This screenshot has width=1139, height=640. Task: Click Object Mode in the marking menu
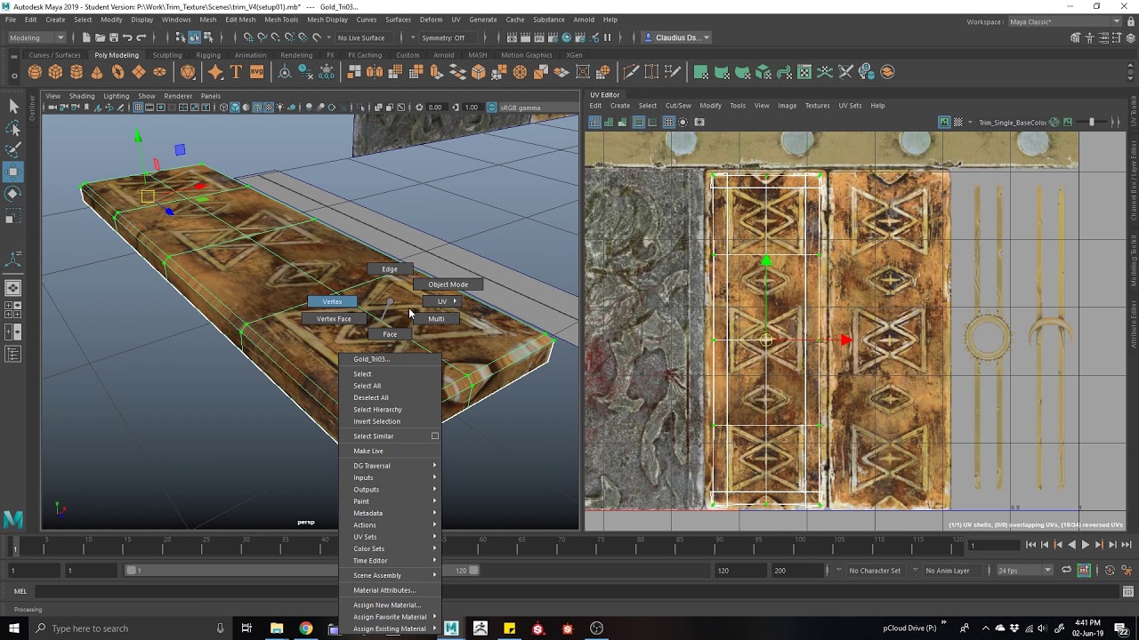click(448, 284)
